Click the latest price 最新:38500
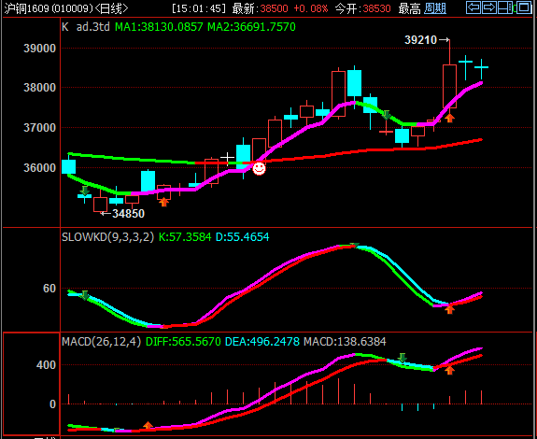 pyautogui.click(x=260, y=8)
